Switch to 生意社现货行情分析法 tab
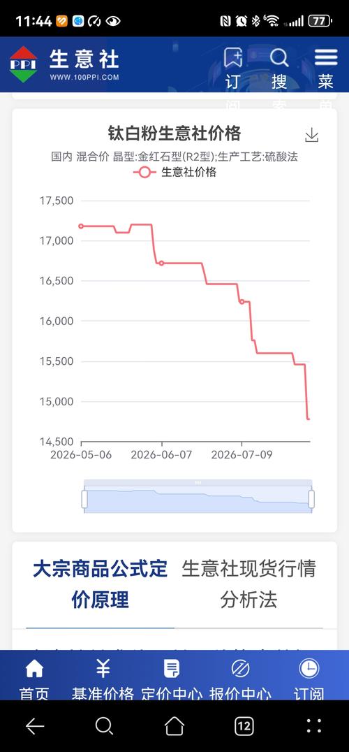This screenshot has height=752, width=349. point(248,584)
